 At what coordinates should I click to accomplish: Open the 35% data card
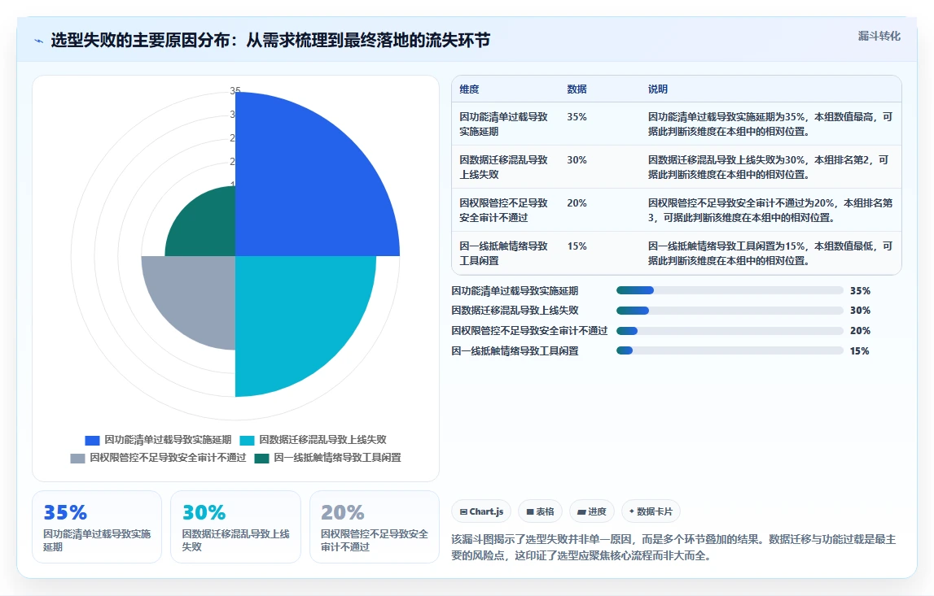click(x=97, y=527)
